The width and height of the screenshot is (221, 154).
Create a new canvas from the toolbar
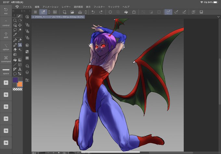[65, 12]
